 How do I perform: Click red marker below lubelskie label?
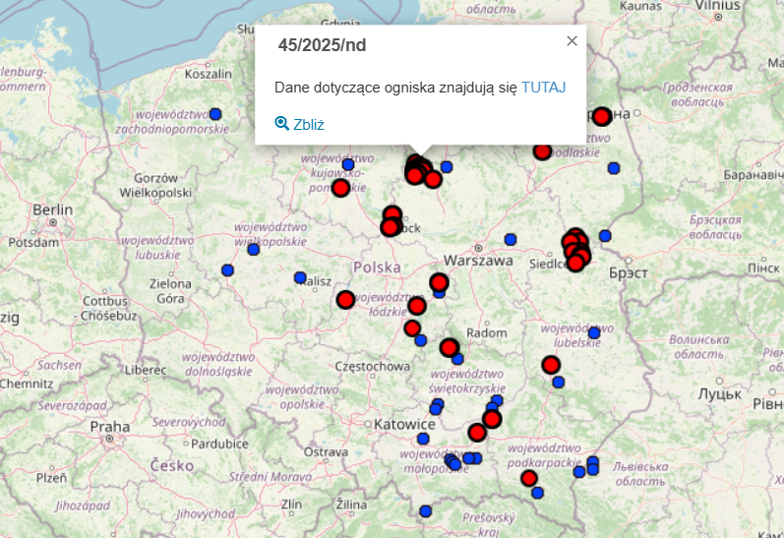[551, 365]
